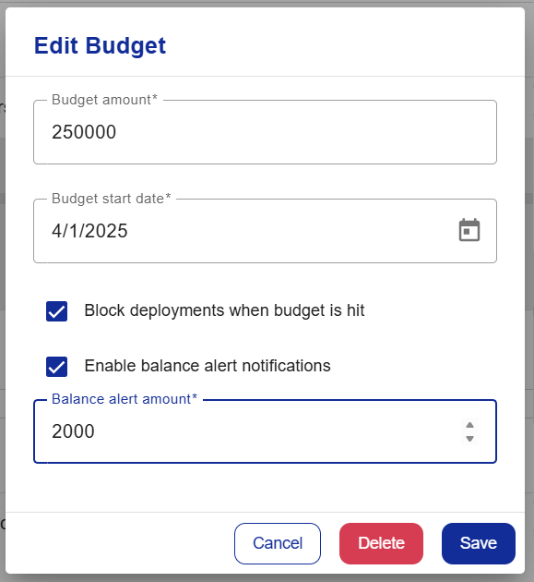
Task: Uncheck Block deployments when budget is hit
Action: (x=56, y=311)
